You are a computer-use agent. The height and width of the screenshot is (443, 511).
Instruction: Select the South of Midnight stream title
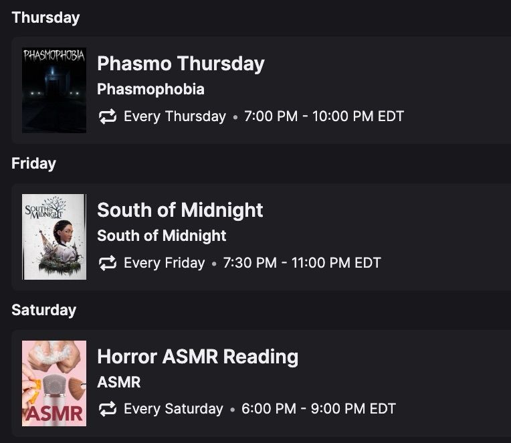tap(180, 209)
